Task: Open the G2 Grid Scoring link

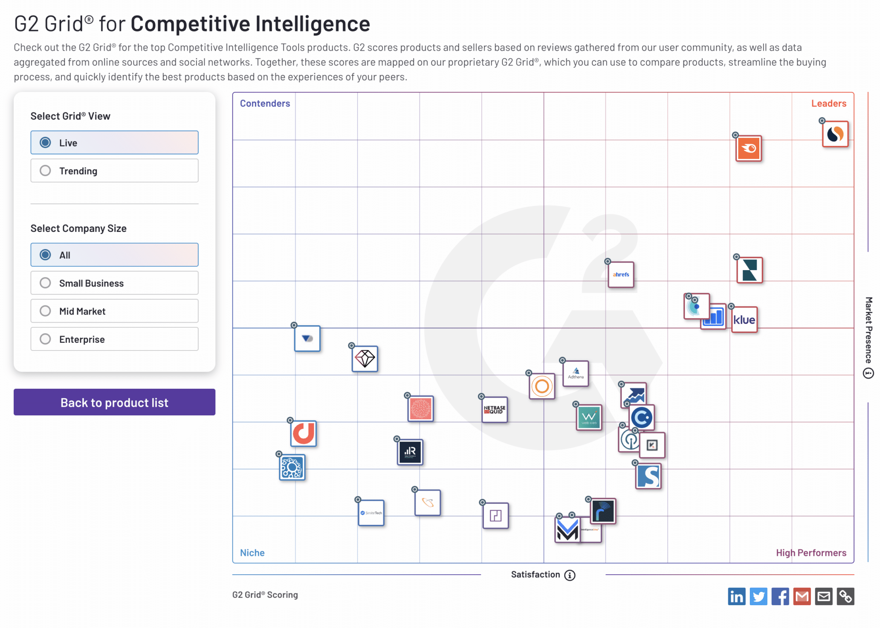Action: tap(265, 594)
